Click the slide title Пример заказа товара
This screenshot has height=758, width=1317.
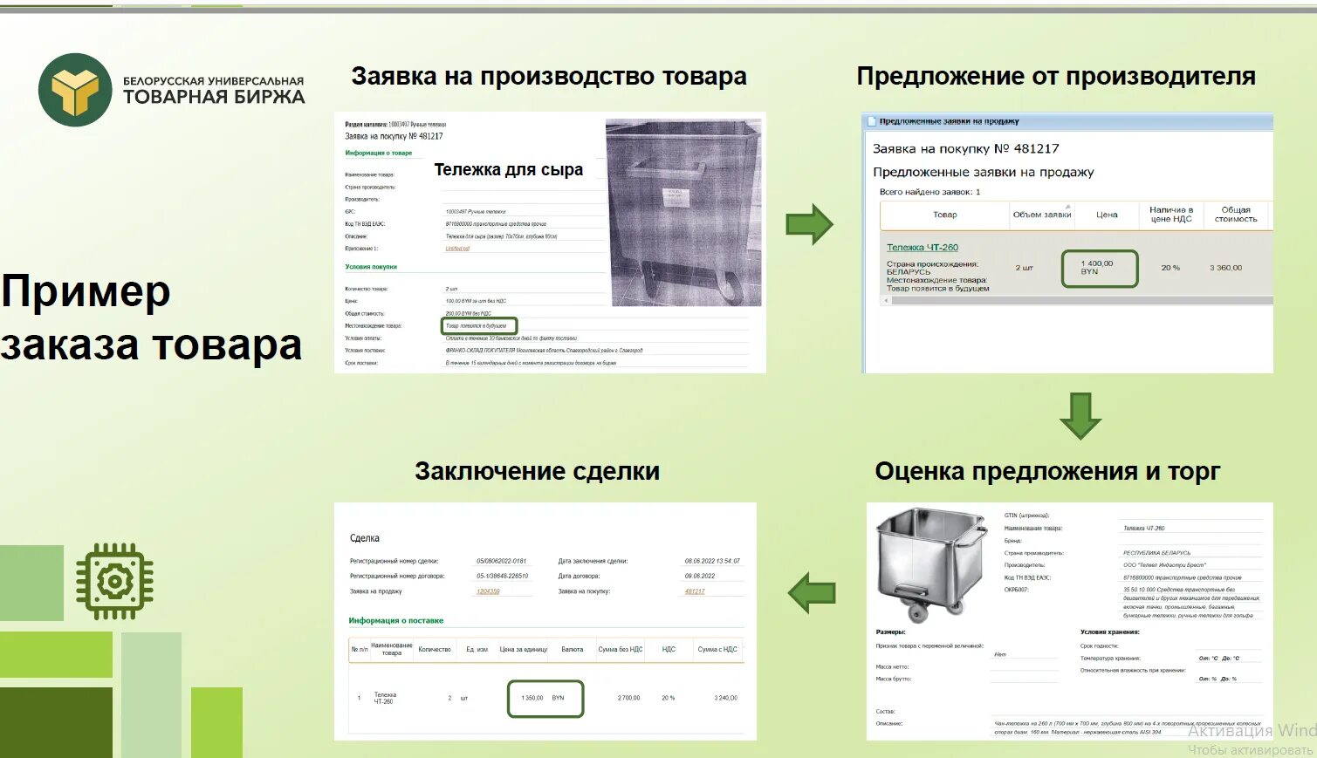coord(151,318)
